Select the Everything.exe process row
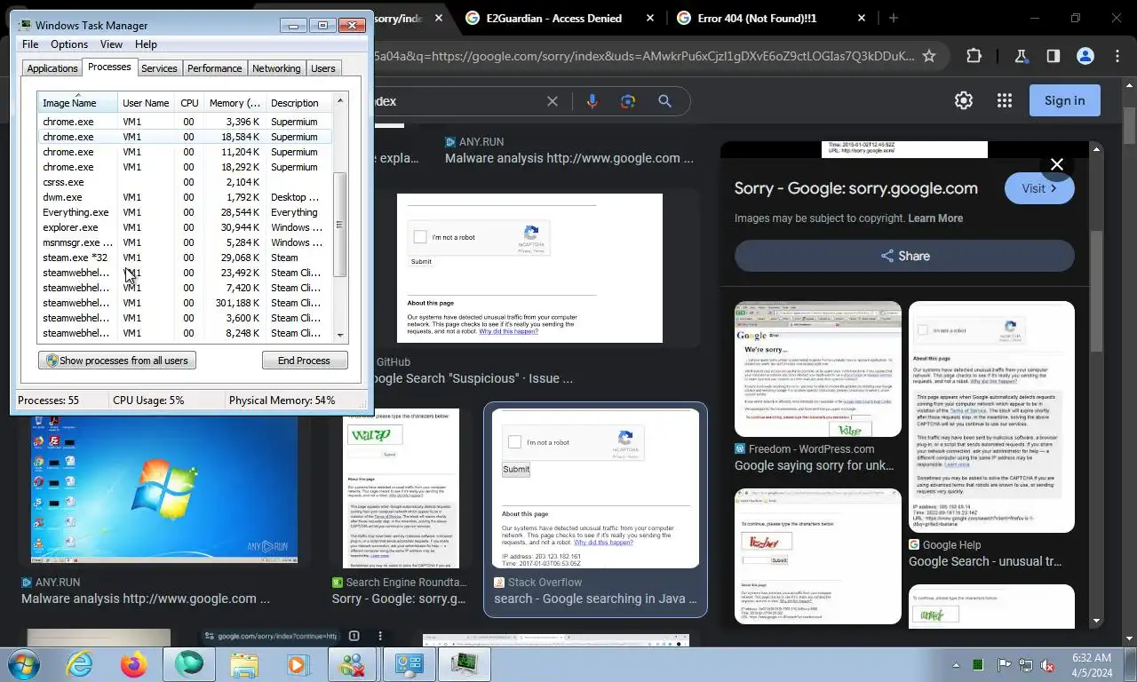This screenshot has width=1137, height=682. 185,212
